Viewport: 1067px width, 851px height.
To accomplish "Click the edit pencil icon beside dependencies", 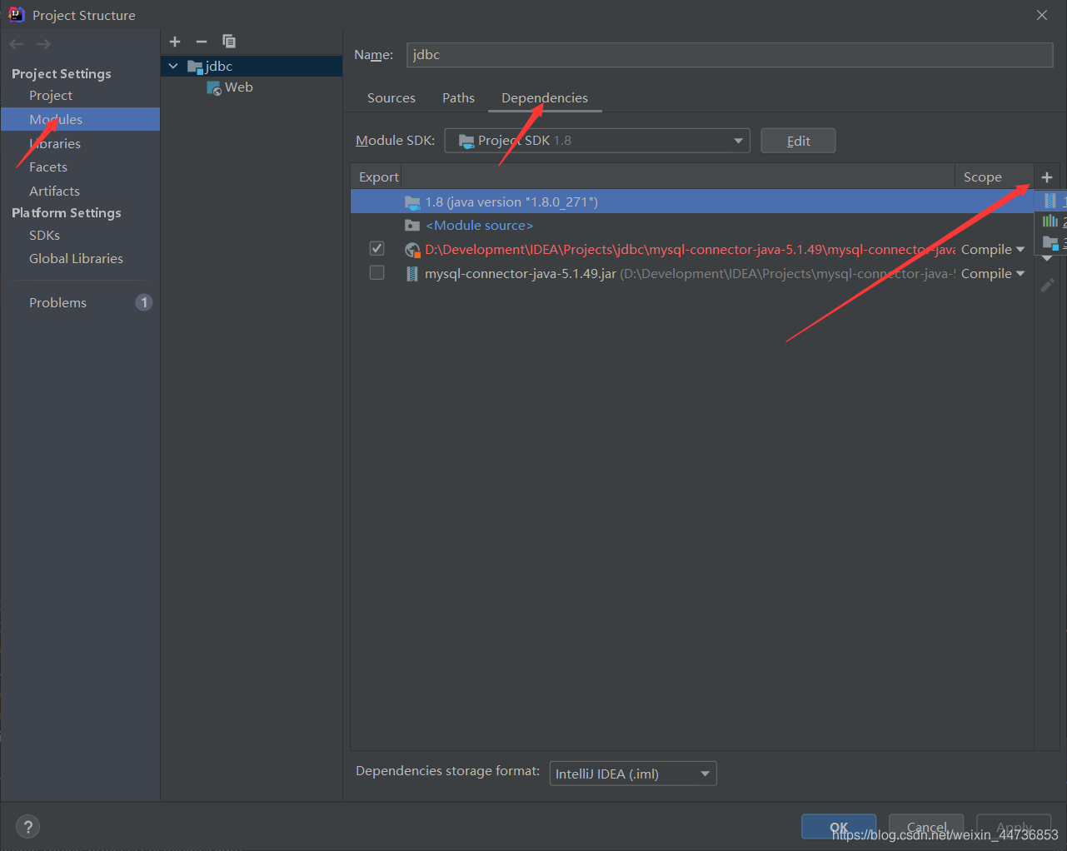I will [1047, 286].
